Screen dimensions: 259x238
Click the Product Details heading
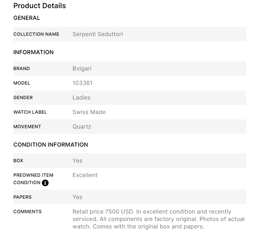pos(39,6)
